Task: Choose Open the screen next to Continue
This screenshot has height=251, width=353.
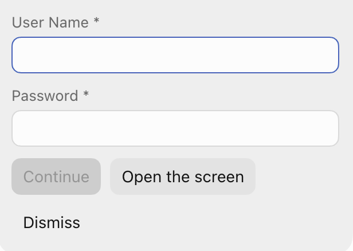Action: [x=183, y=177]
